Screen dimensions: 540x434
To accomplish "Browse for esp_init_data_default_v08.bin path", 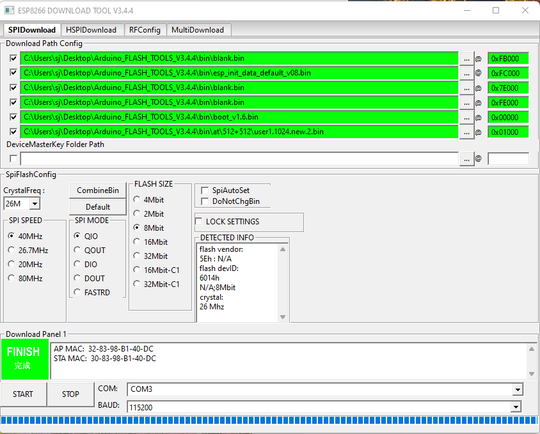I will 466,73.
